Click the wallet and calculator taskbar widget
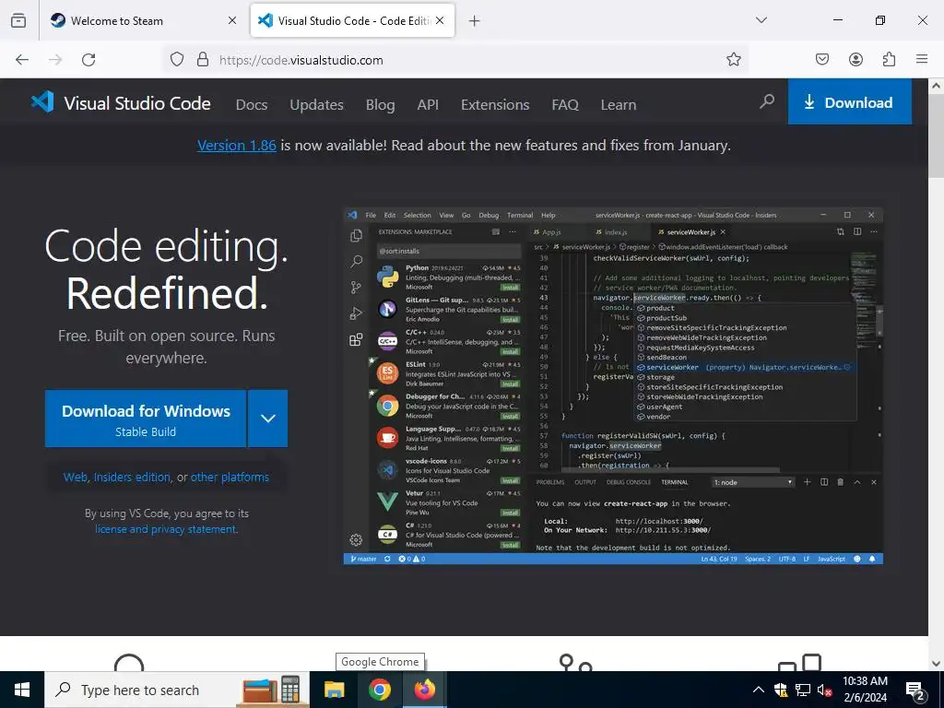The height and width of the screenshot is (708, 944). click(272, 690)
